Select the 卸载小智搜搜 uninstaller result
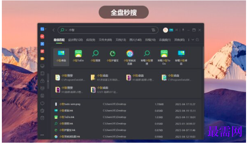Viewport: 249px width, 143px height. 147,57
